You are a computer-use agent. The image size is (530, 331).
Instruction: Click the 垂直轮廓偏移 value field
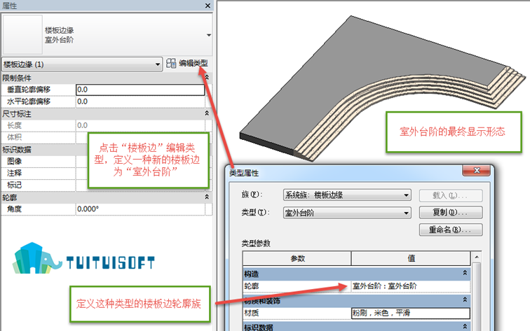pos(140,90)
